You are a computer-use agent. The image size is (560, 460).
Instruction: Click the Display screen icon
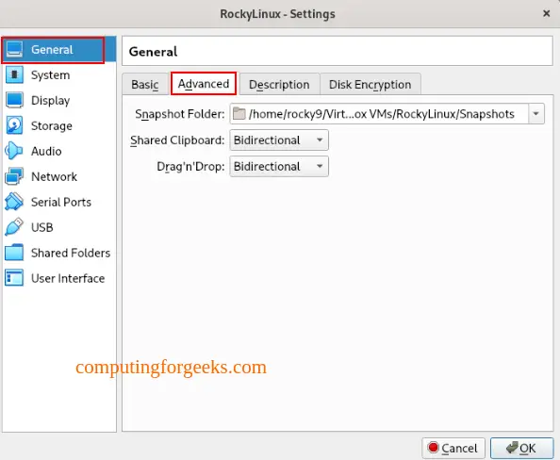point(14,100)
